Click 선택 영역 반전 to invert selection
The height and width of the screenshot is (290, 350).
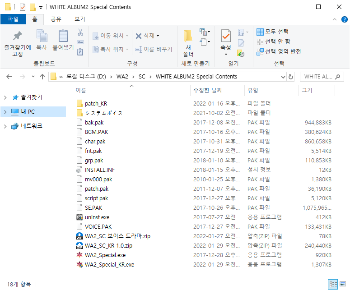click(279, 51)
